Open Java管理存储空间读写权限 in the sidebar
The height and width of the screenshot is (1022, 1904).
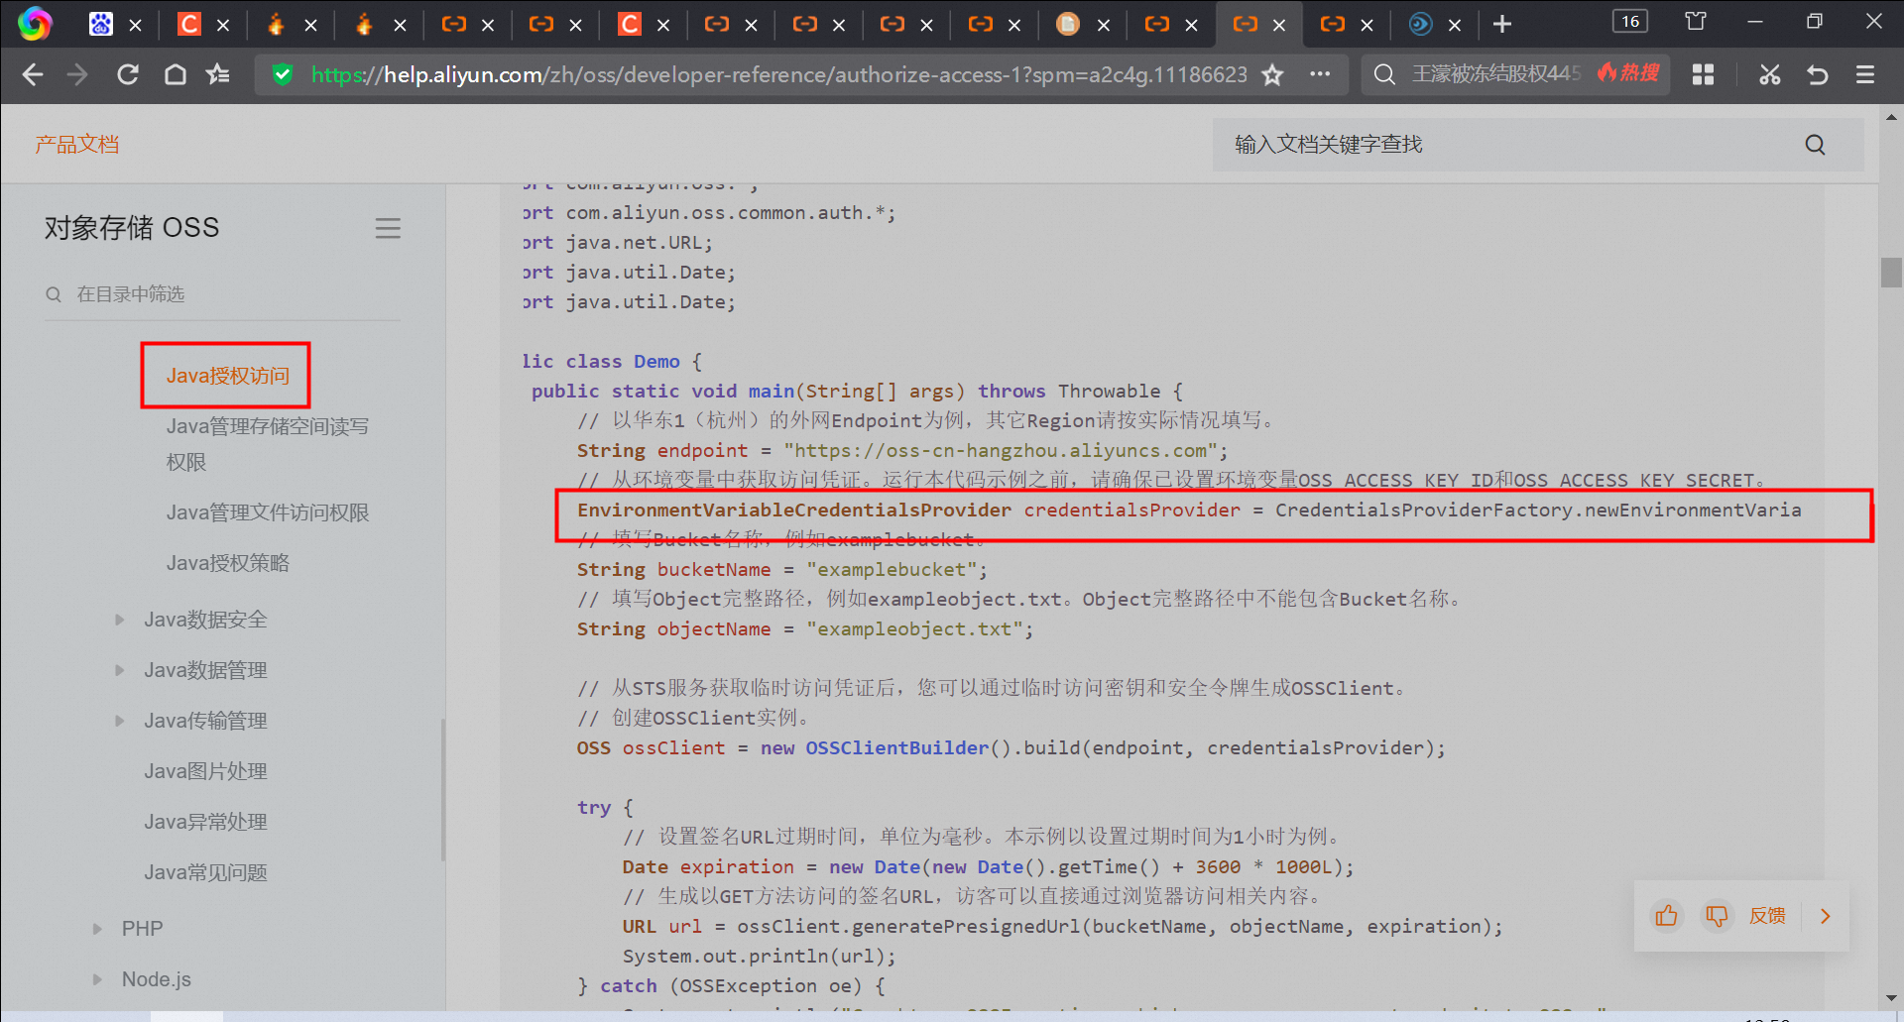(x=268, y=444)
